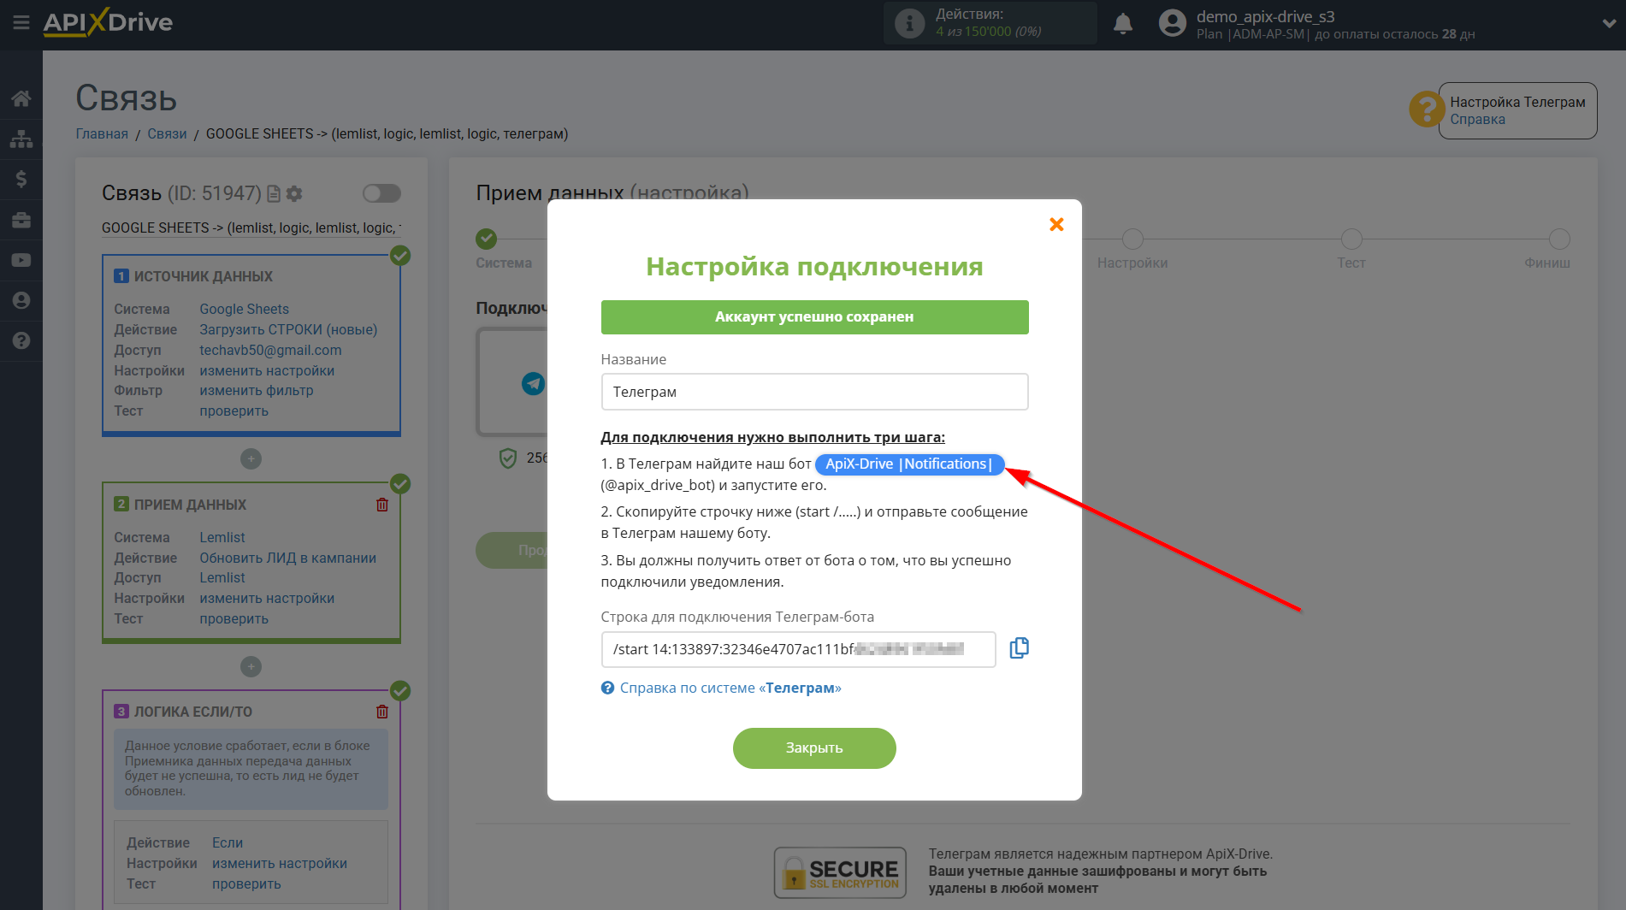Open the Справка link for Telegram setup
1626x910 pixels.
tap(1477, 120)
